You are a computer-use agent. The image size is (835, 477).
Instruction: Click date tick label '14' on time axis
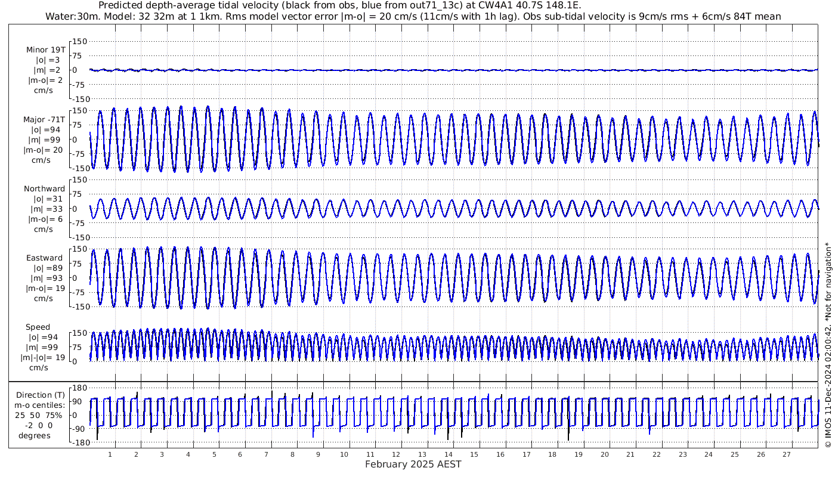(448, 454)
